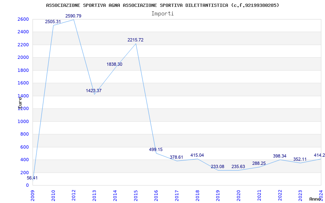Click x-axis year 2012

[x=74, y=195]
